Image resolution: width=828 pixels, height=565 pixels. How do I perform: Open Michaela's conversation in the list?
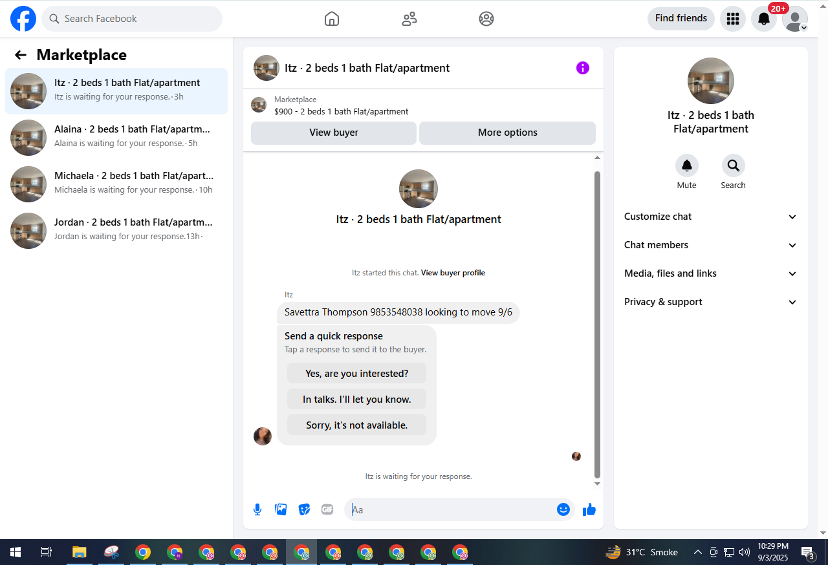(x=116, y=184)
